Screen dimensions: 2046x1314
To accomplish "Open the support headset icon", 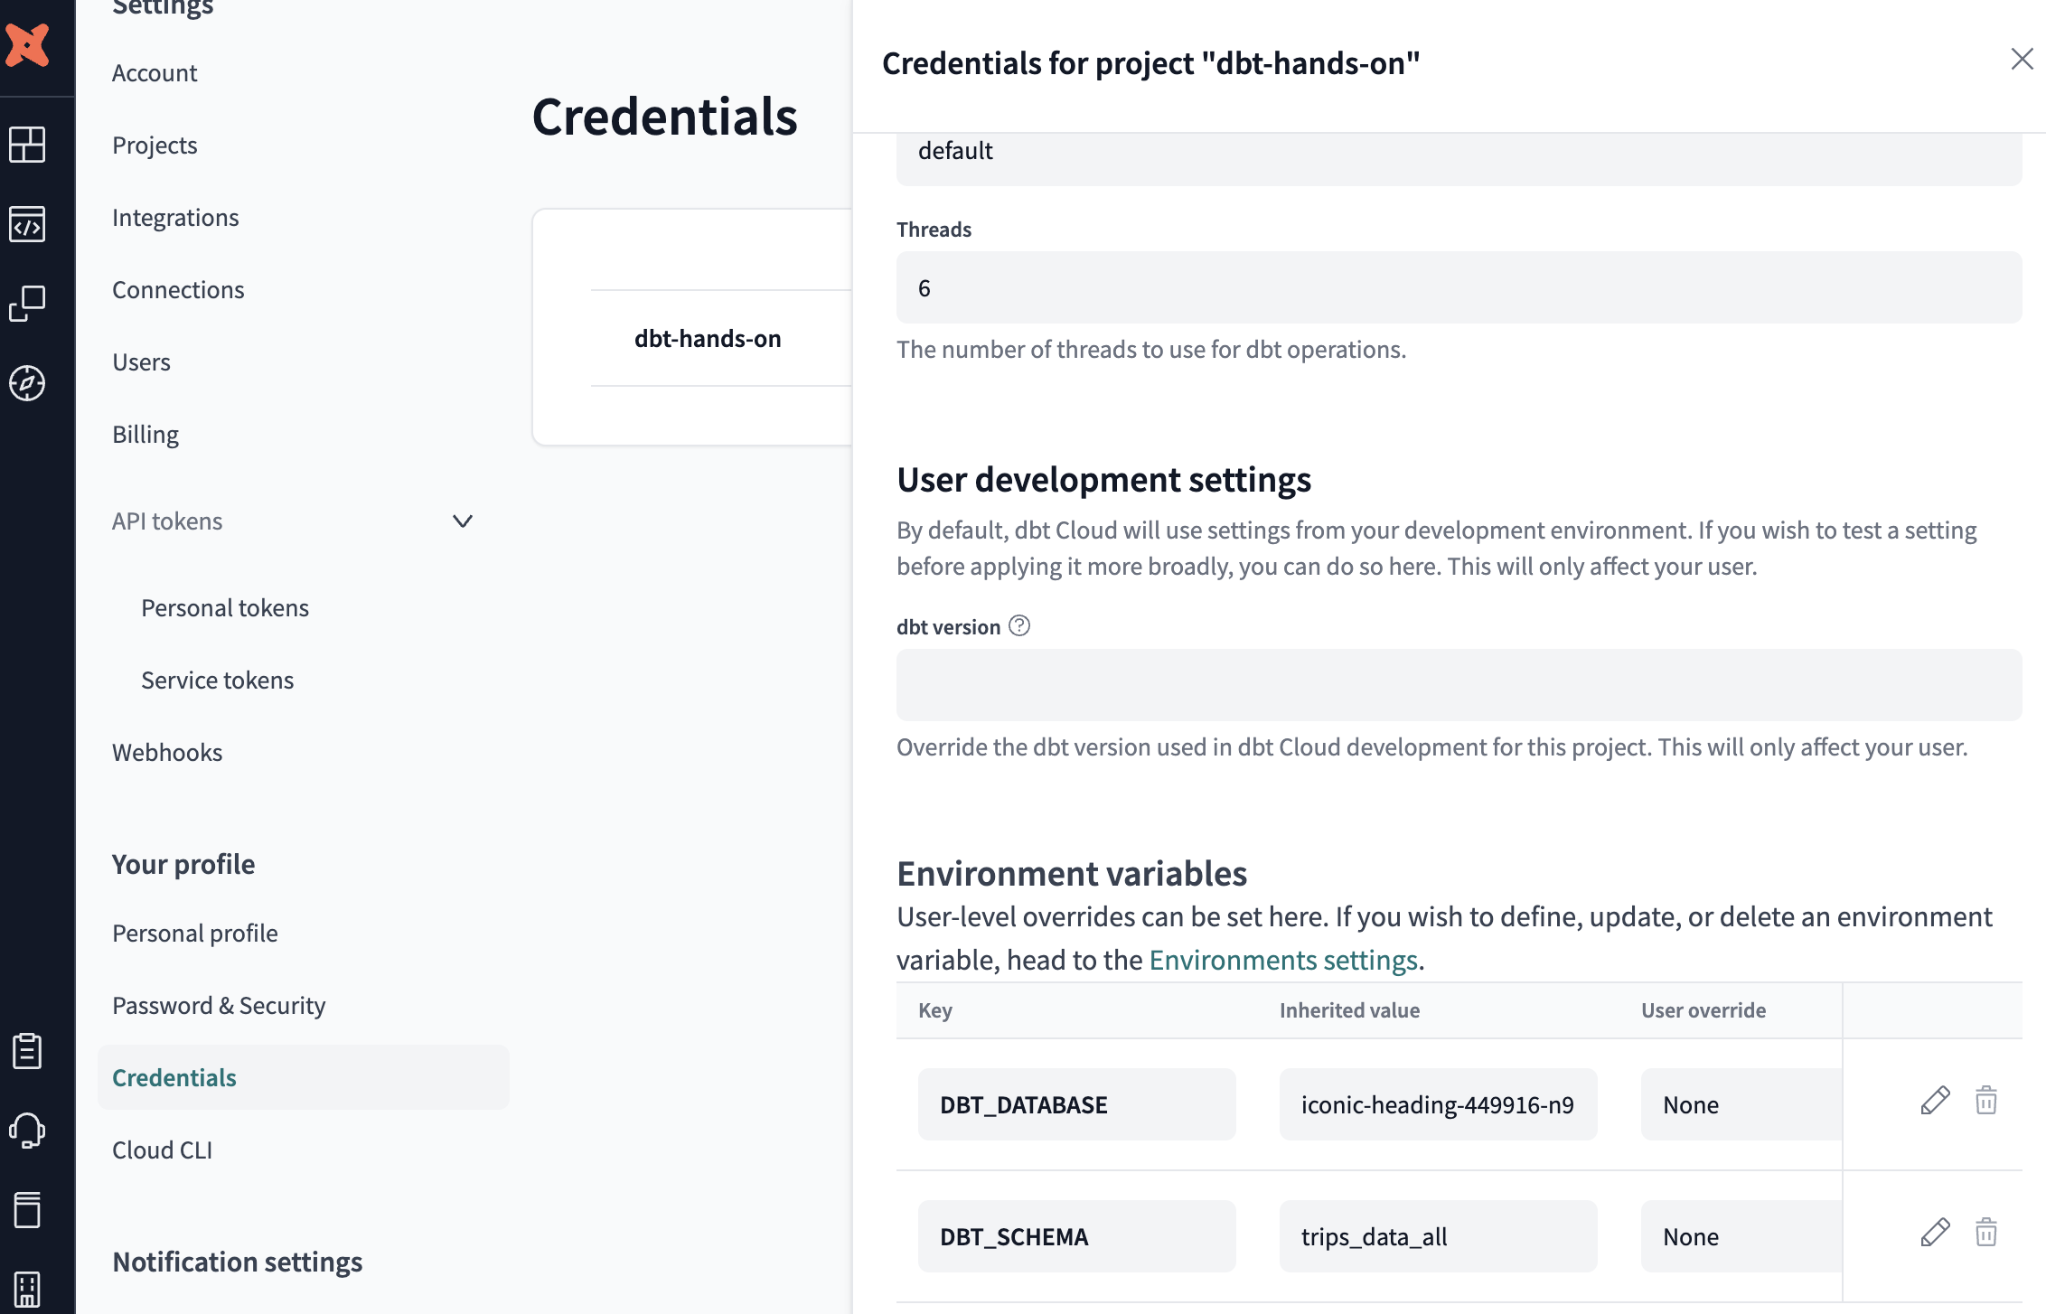I will [x=27, y=1130].
